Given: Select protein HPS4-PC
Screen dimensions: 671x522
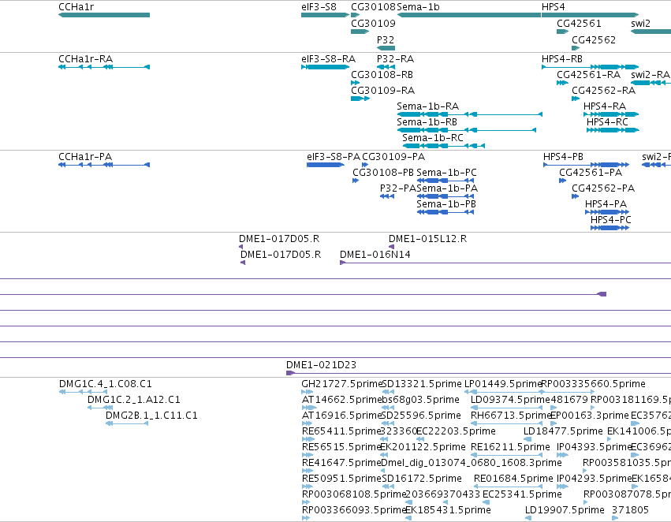Looking at the screenshot, I should click(x=611, y=220).
